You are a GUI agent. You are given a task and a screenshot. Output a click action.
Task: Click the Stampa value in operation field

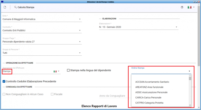click(x=7, y=71)
